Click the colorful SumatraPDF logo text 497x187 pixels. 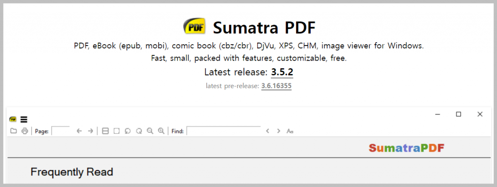click(407, 148)
